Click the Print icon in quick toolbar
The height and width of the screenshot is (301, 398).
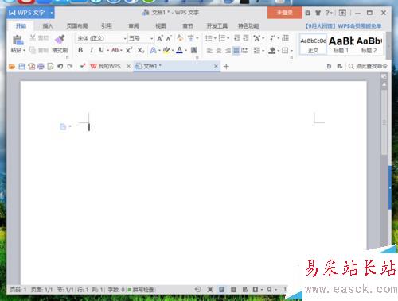[41, 66]
